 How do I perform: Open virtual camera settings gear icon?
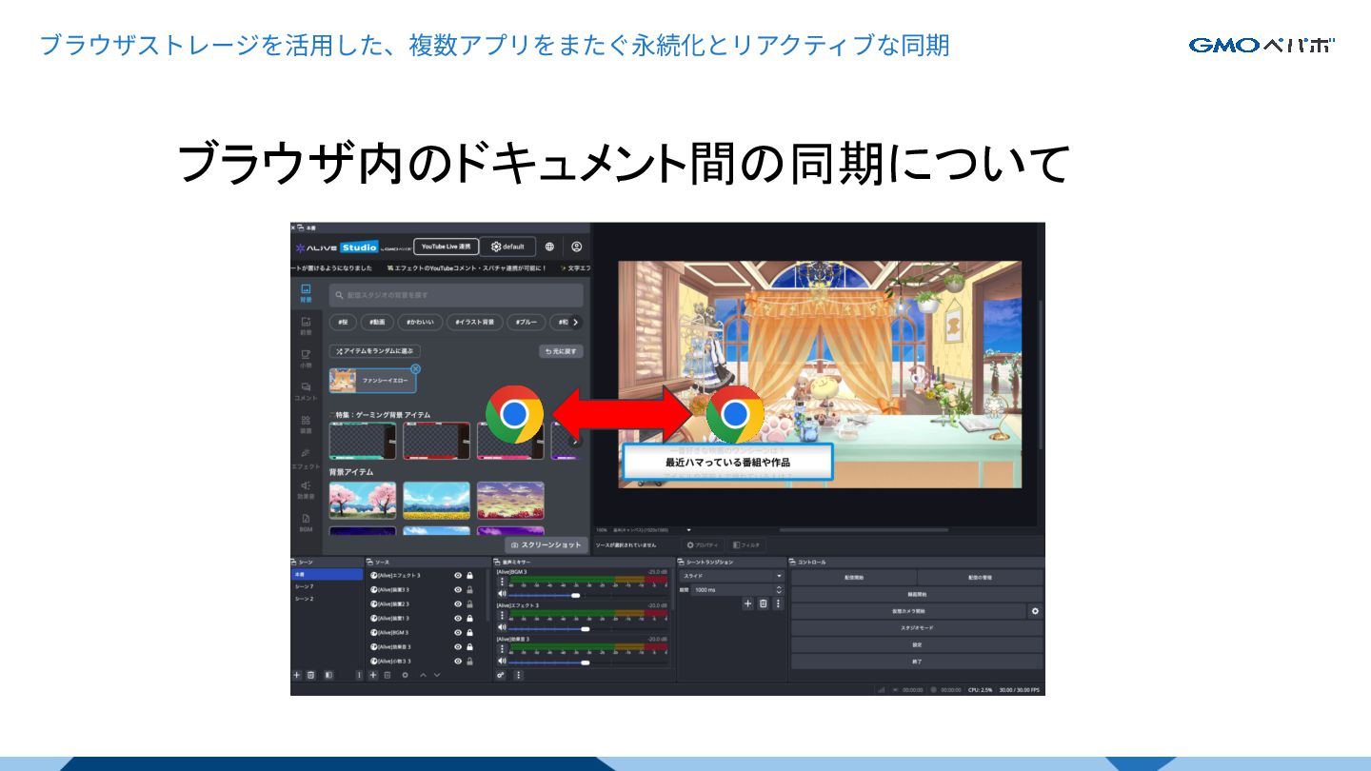coord(1036,611)
